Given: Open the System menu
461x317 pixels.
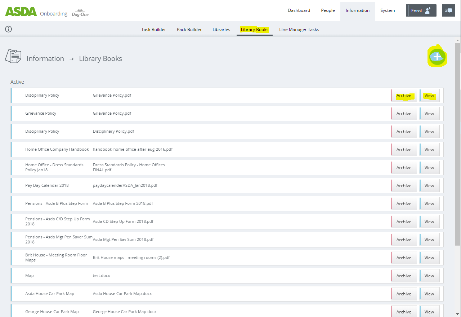Looking at the screenshot, I should (388, 10).
